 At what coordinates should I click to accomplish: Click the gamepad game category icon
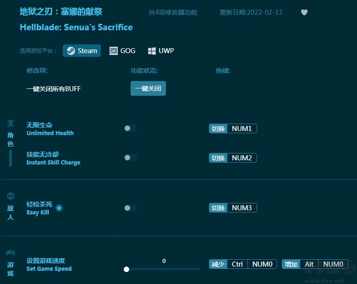(x=11, y=252)
